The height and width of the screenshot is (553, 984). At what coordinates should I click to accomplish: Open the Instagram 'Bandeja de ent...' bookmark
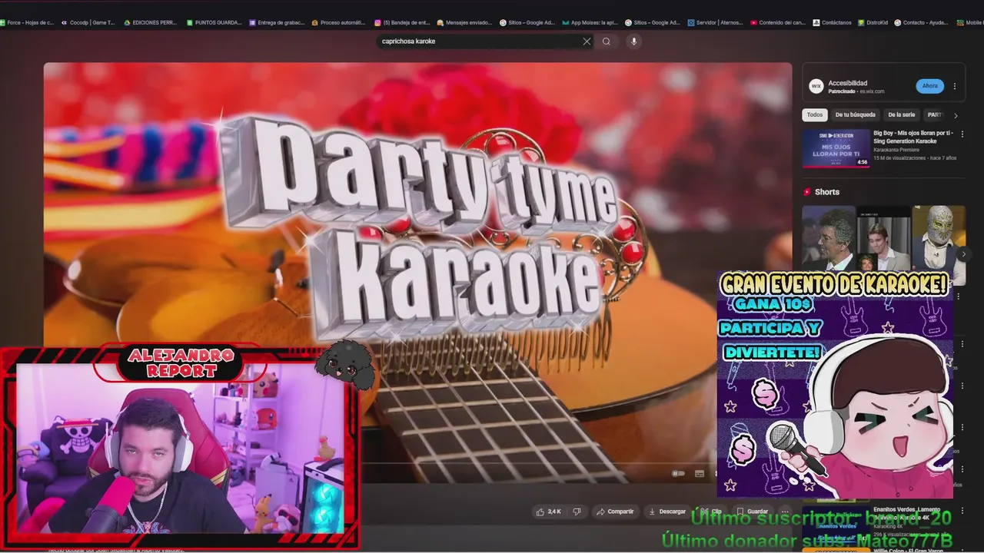[x=402, y=22]
